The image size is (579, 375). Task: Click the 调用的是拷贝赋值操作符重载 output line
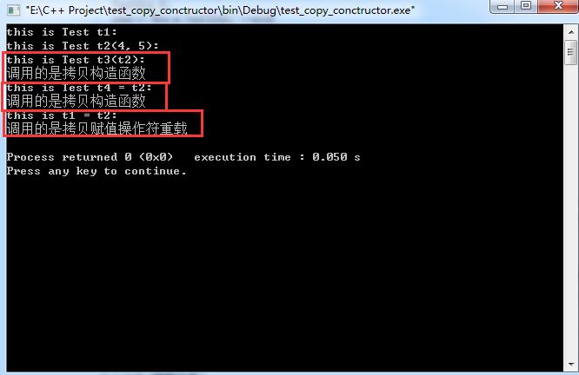pos(97,128)
